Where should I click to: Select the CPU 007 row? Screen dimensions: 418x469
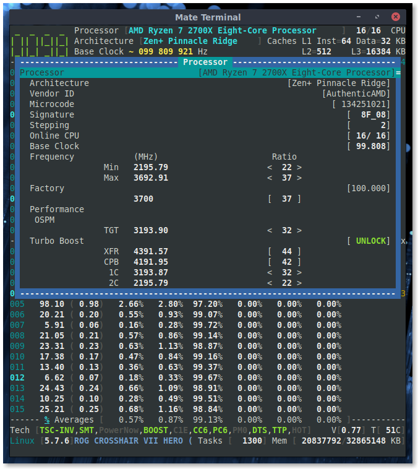(176, 325)
